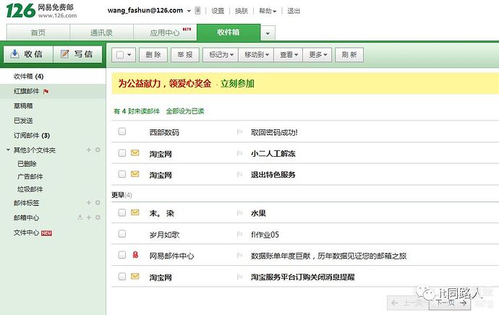Click the red icon beside 网易邮件中心
Image resolution: width=499 pixels, height=315 pixels.
point(135,255)
